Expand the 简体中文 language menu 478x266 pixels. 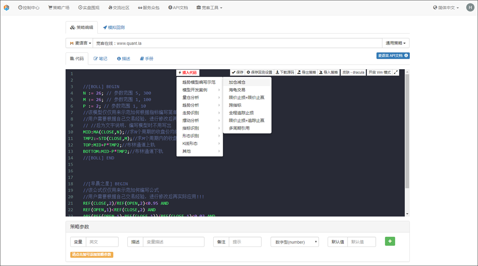446,7
